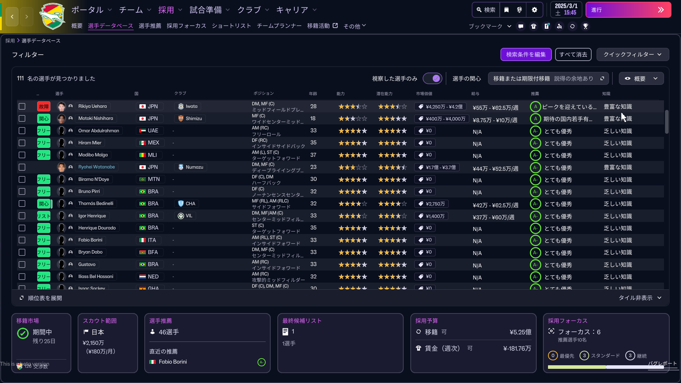This screenshot has width=681, height=383.
Task: Tick the checkbox for Omar Abdulrahman
Action: point(22,131)
